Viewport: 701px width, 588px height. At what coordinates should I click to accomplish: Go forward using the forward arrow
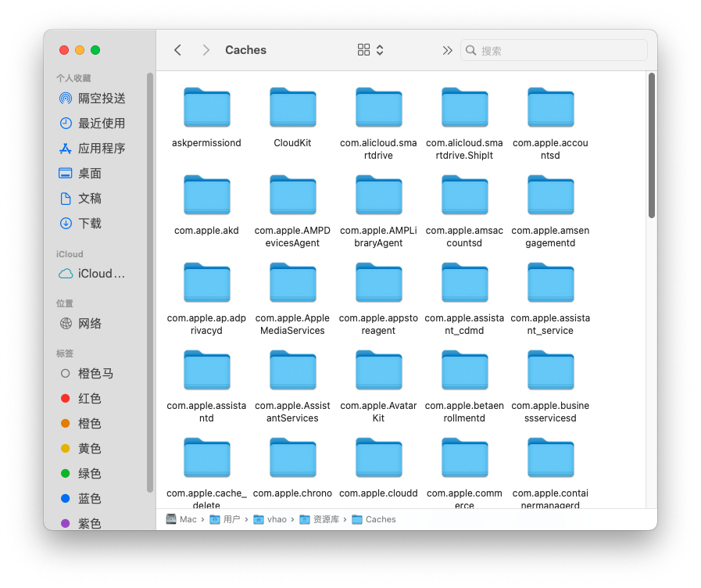pos(206,49)
